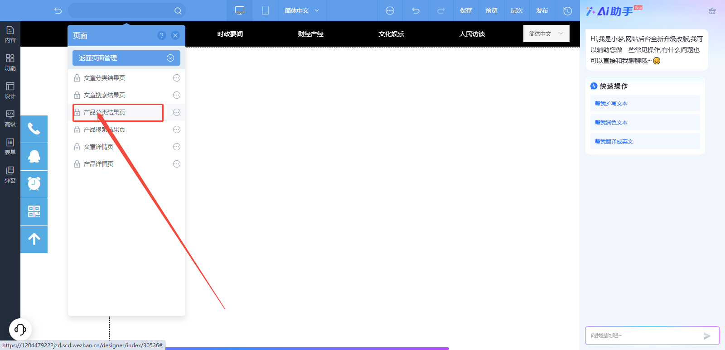This screenshot has height=350, width=725.
Task: Open options for 产品分类结果页
Action: point(177,112)
